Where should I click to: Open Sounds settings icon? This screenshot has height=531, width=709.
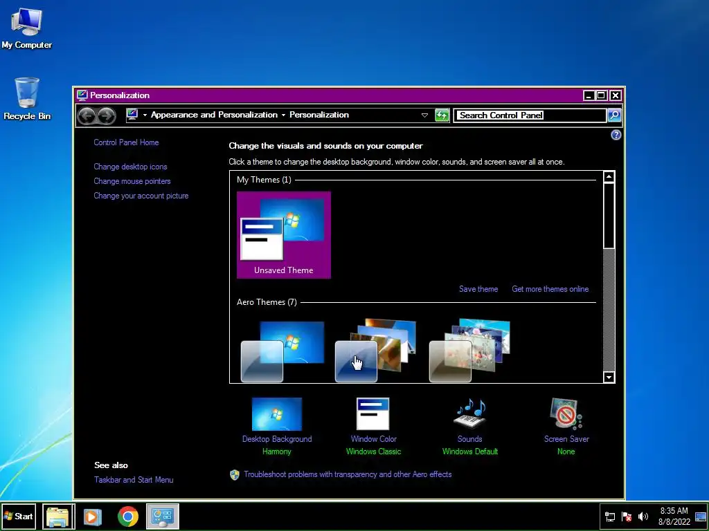[x=470, y=413]
